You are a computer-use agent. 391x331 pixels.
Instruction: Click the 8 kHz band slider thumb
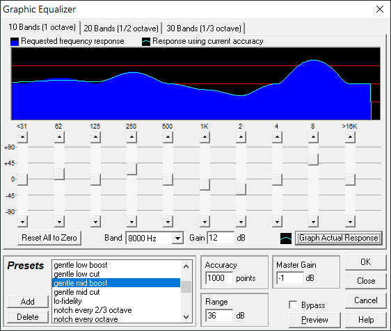pos(314,159)
